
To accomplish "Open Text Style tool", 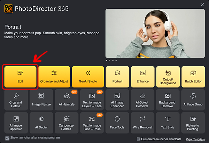I will coord(168,123).
